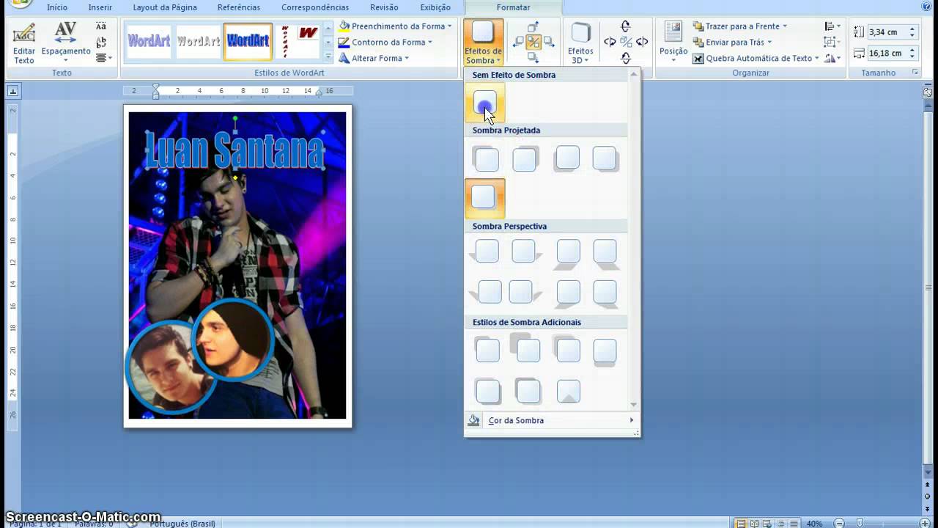Click the zoom out minus button
The image size is (938, 528).
coord(839,524)
